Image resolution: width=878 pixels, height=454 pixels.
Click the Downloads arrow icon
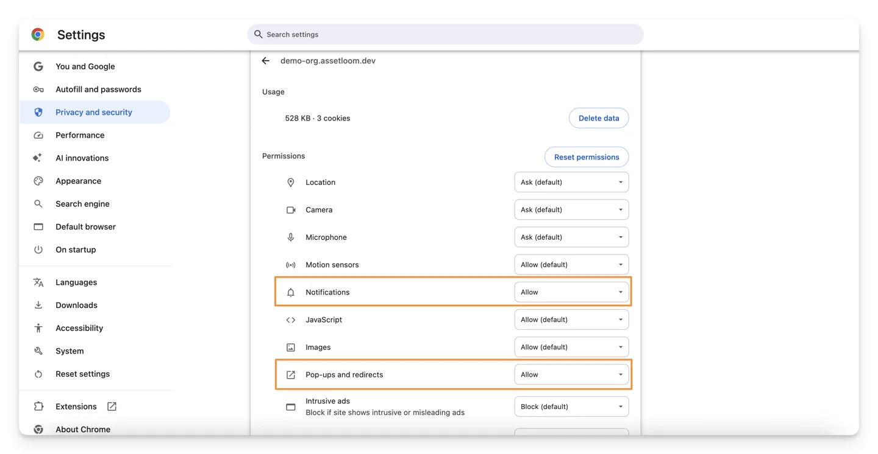tap(38, 305)
